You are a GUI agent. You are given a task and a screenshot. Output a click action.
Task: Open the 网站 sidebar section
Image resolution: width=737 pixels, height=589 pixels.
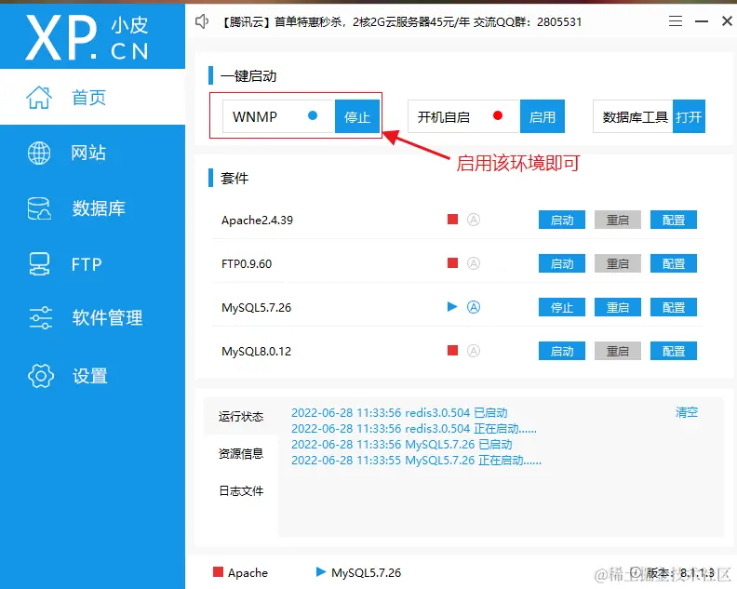click(x=93, y=153)
